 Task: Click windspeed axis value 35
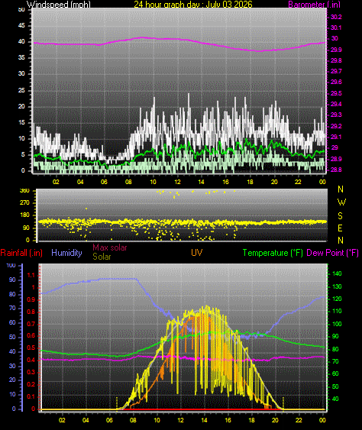coord(21,57)
